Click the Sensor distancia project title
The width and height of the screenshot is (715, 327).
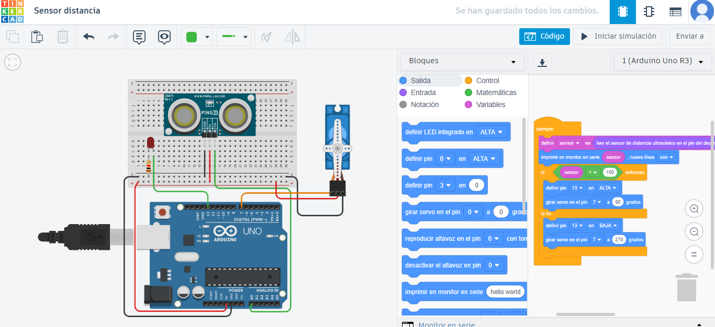[67, 10]
